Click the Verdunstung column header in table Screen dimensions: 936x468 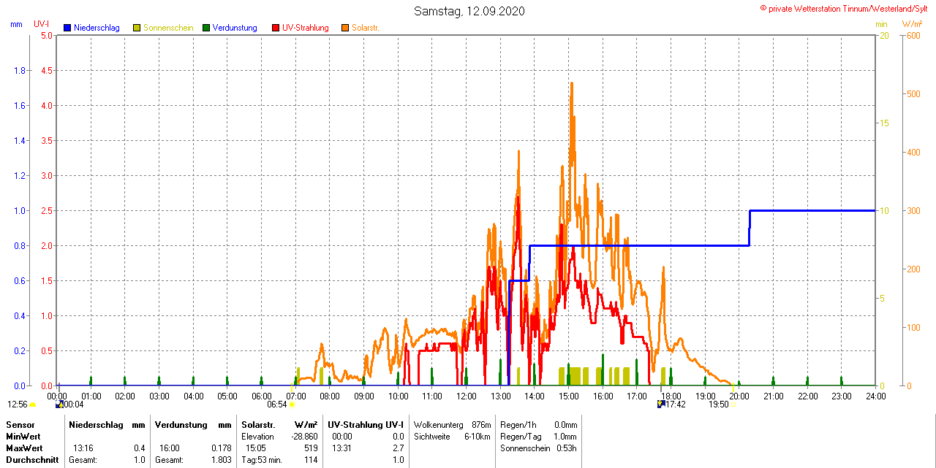(x=180, y=425)
